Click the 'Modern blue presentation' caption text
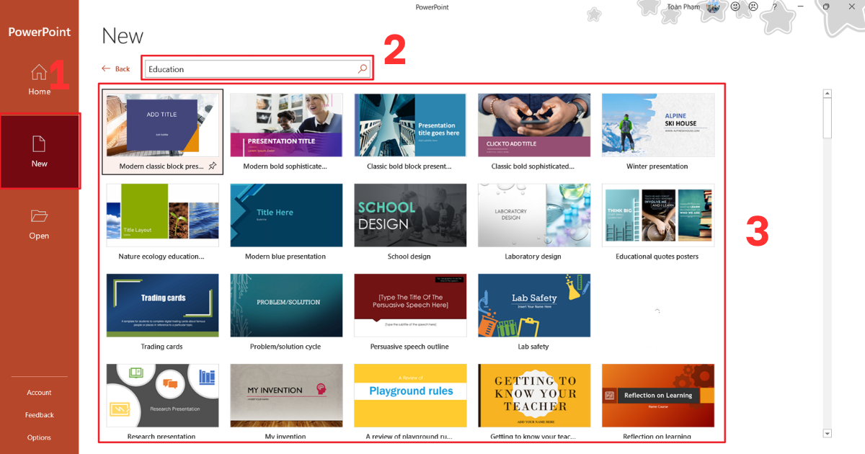The width and height of the screenshot is (865, 454). (285, 257)
